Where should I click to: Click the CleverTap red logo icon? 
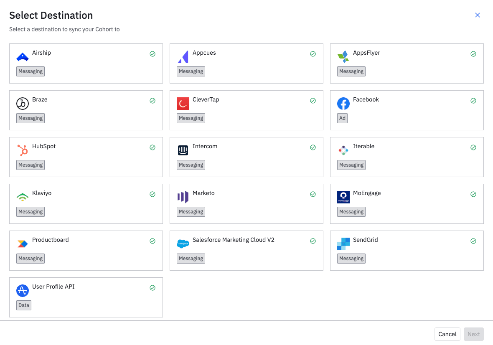click(183, 104)
